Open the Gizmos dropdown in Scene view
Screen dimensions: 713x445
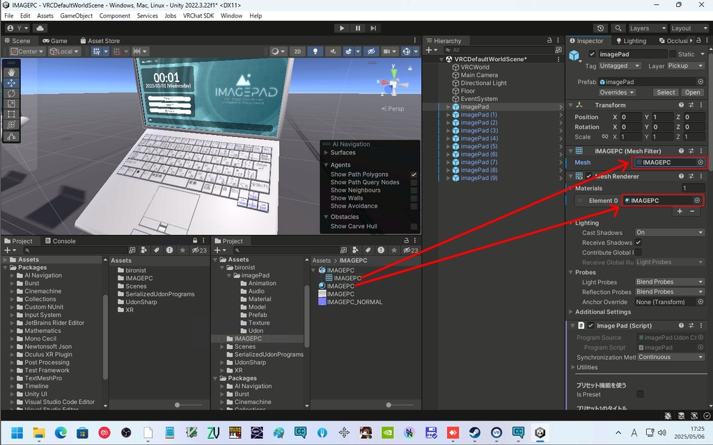pyautogui.click(x=416, y=51)
